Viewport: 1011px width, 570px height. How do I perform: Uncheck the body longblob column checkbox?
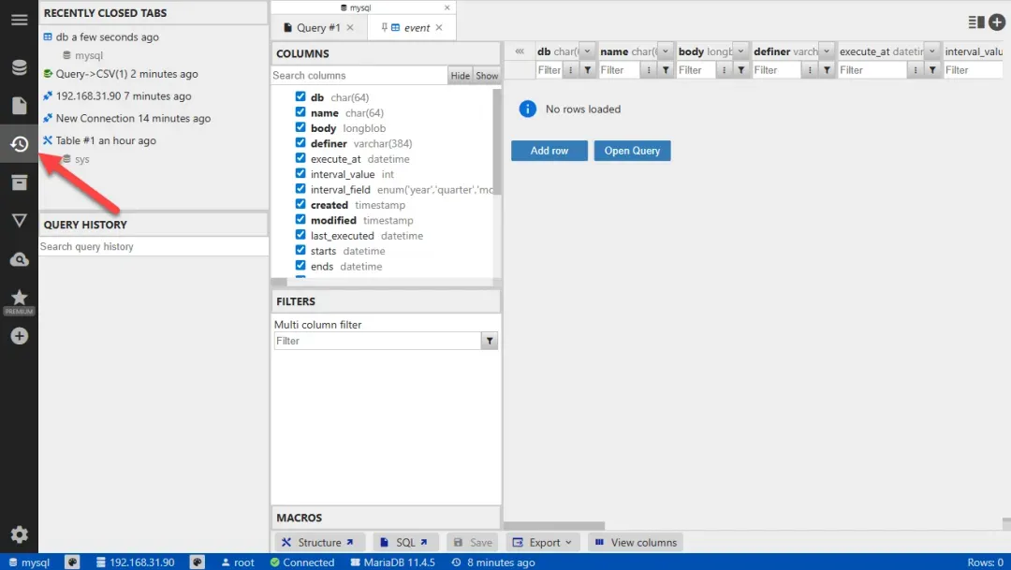point(300,128)
